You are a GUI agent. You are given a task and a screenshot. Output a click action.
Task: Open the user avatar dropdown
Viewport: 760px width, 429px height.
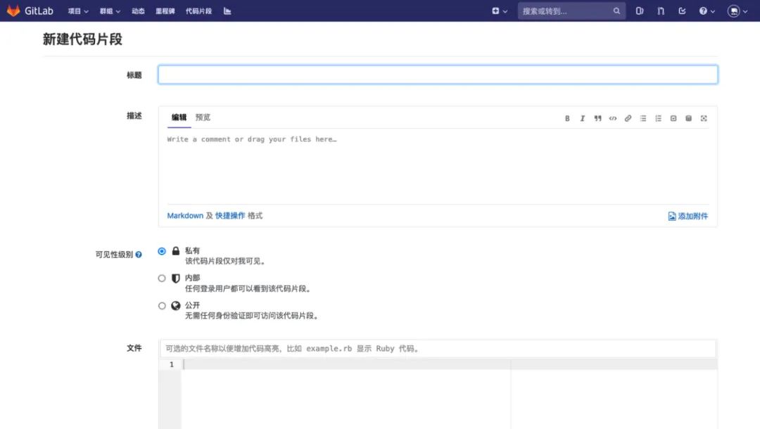click(737, 11)
